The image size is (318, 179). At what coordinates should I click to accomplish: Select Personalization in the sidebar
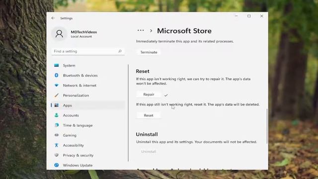point(76,95)
